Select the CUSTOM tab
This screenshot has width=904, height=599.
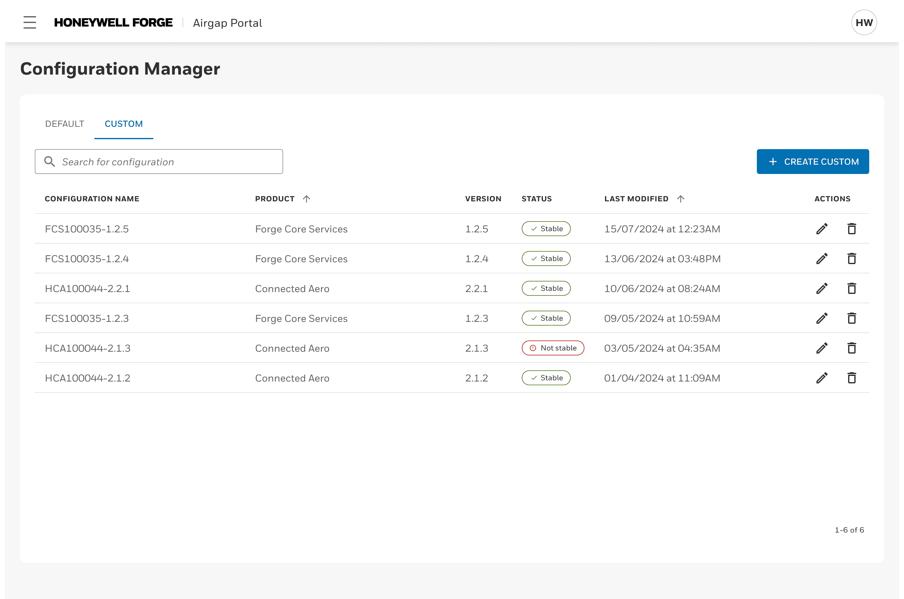click(x=124, y=124)
